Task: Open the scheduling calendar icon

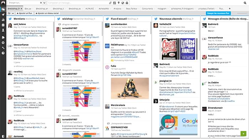Action: point(114,3)
